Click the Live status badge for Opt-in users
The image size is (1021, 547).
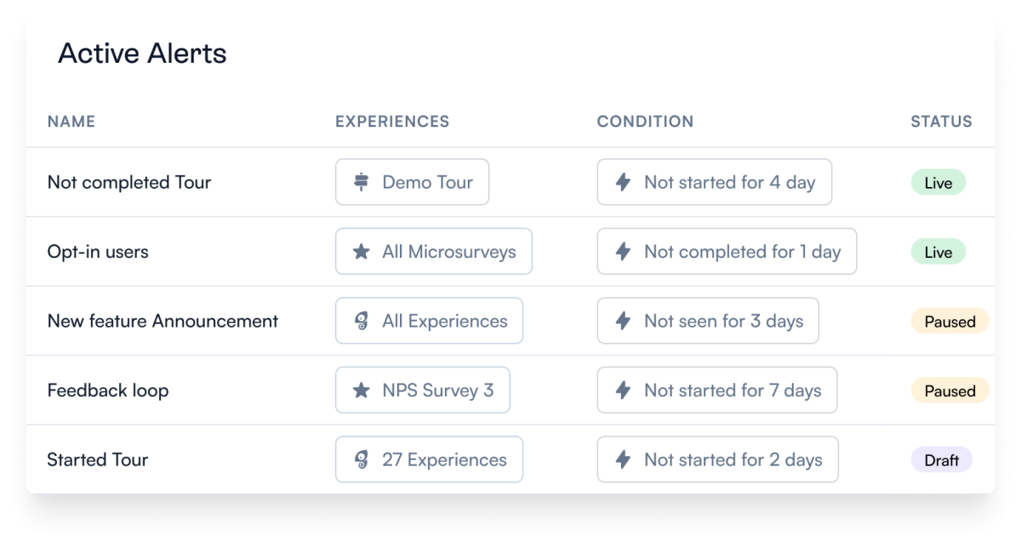(x=938, y=252)
